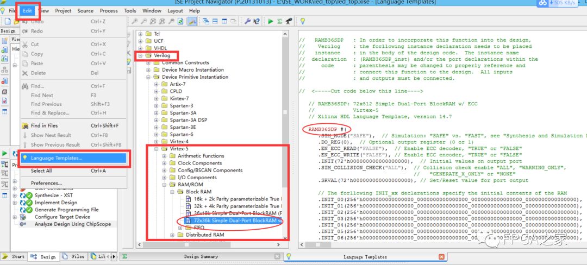
Task: Expand the Tcl templates folder
Action: tap(141, 34)
